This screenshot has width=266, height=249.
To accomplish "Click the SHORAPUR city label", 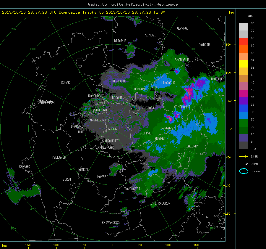I will tap(182, 60).
